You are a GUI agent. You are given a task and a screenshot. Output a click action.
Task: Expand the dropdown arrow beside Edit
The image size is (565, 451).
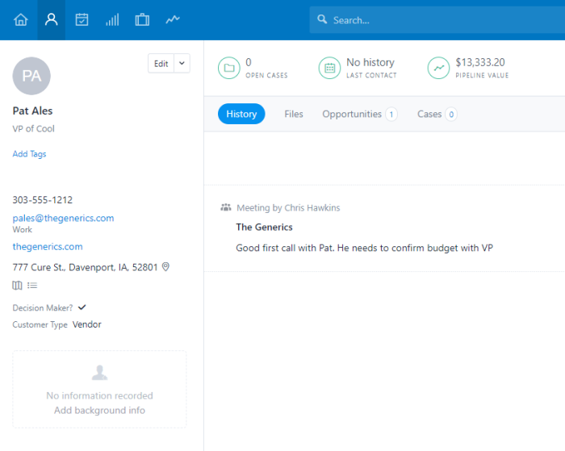pyautogui.click(x=182, y=64)
